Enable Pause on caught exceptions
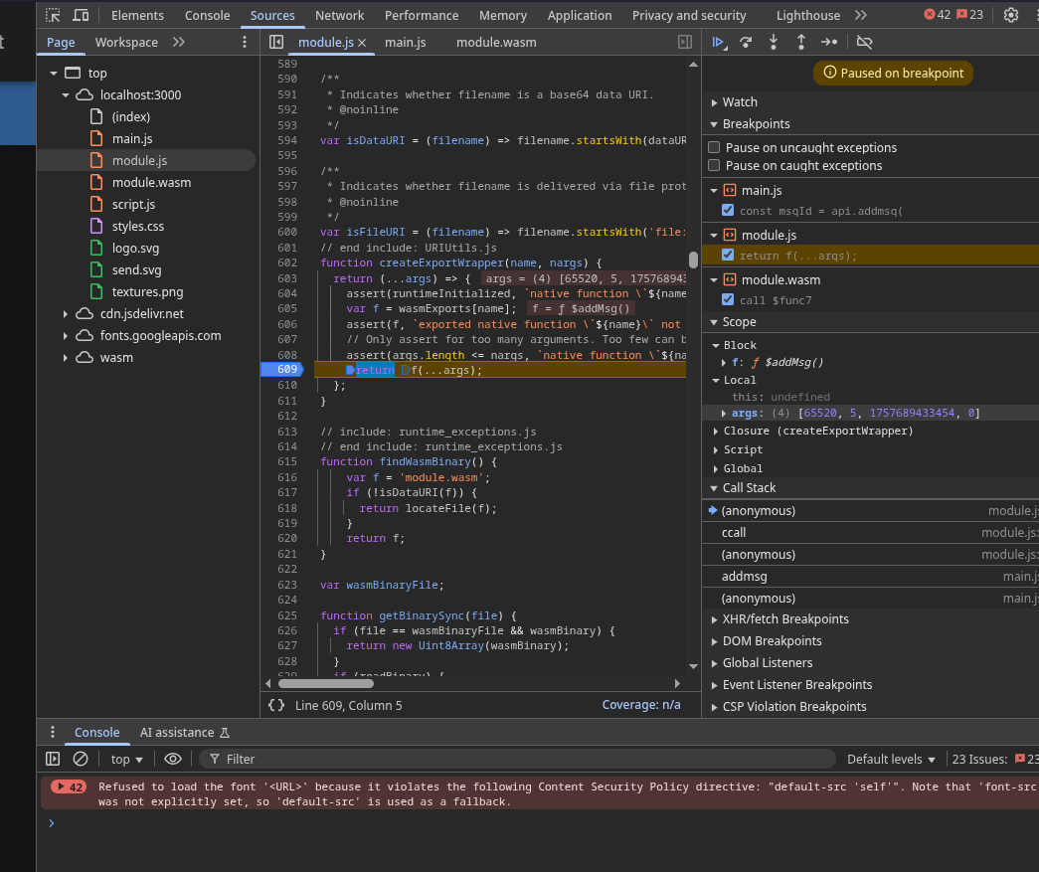Screen dimensions: 1039x872 (x=714, y=165)
